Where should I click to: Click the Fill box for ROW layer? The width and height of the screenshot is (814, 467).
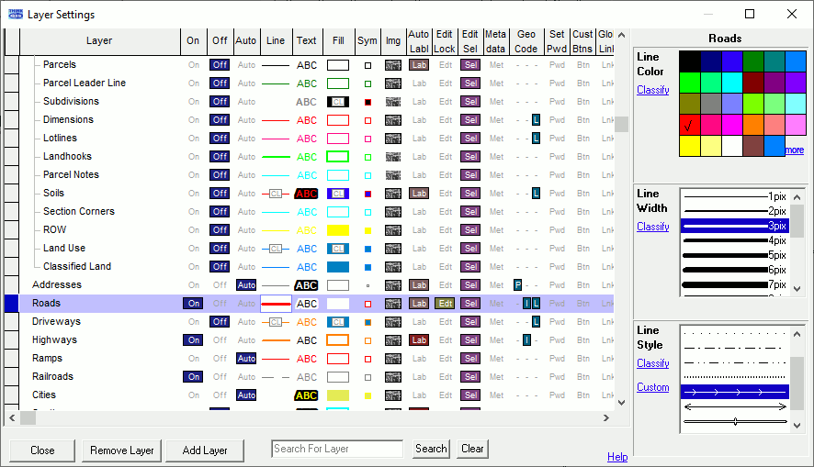click(337, 230)
